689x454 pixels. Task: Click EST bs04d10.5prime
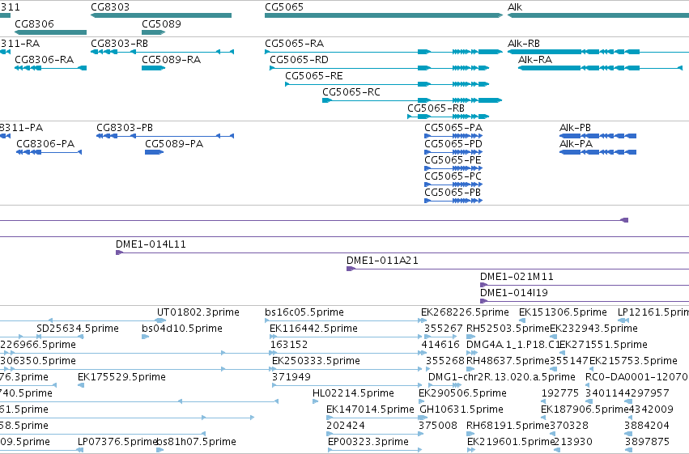[182, 329]
